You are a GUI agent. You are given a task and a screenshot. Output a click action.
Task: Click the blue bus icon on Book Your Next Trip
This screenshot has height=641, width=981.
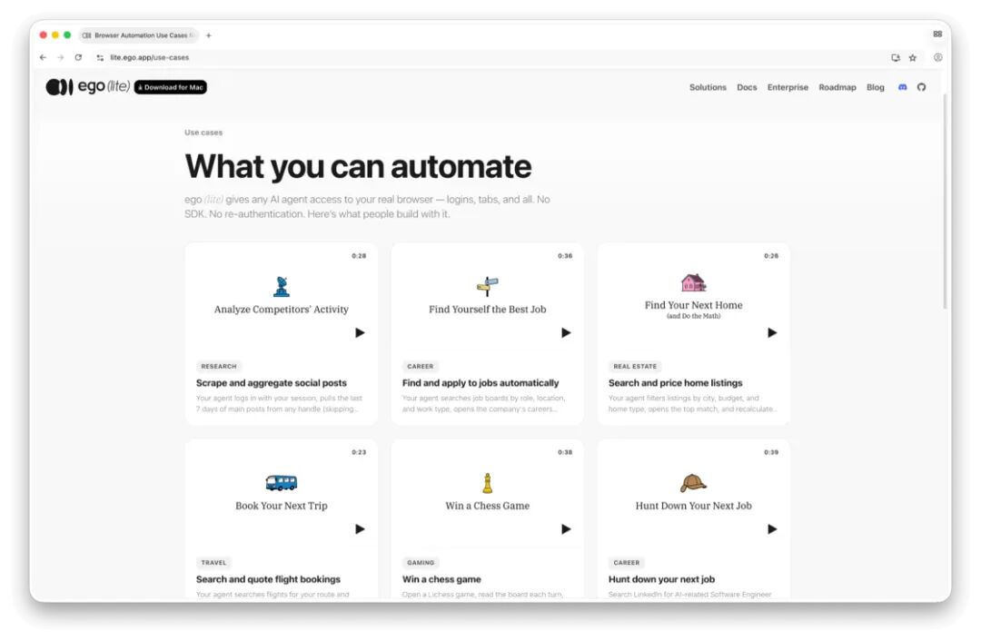click(282, 483)
